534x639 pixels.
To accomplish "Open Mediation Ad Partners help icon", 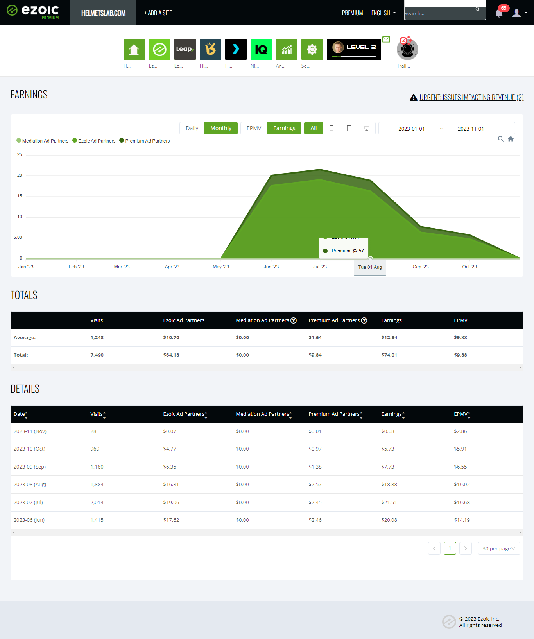I will tap(294, 320).
